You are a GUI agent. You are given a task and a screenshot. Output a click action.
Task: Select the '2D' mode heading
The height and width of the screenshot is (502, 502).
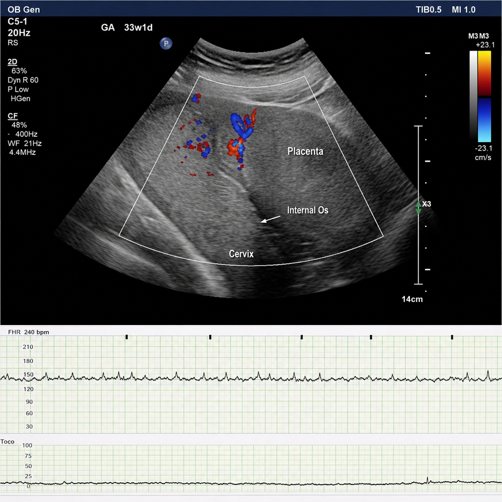tap(12, 61)
